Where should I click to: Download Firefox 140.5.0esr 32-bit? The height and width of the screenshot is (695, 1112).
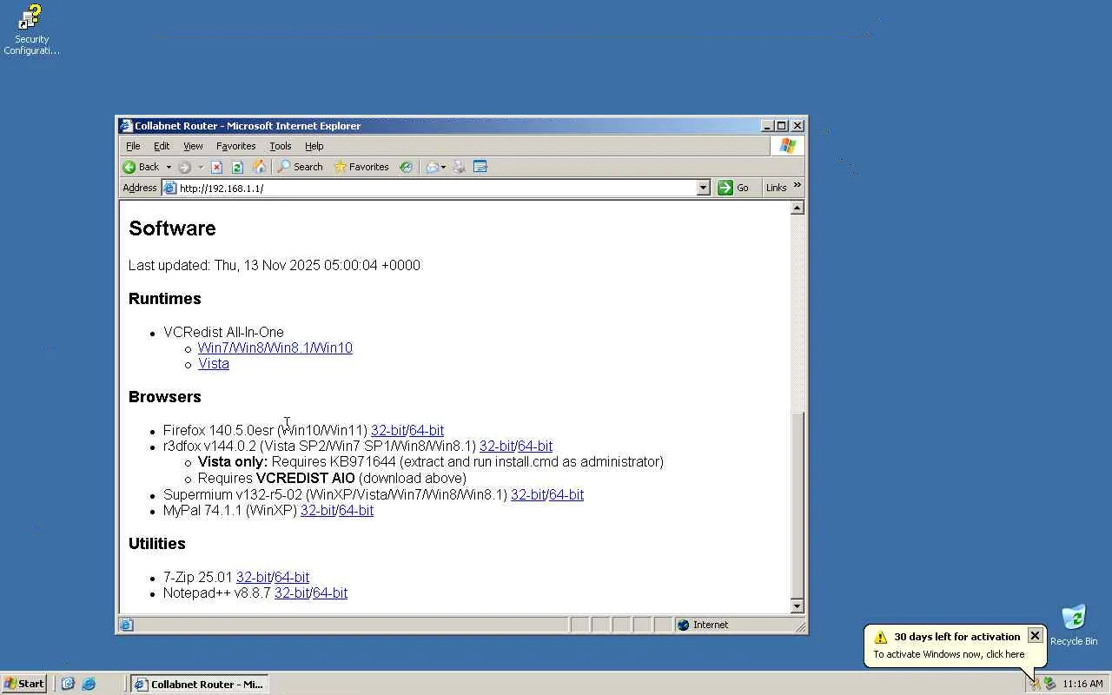pyautogui.click(x=388, y=430)
